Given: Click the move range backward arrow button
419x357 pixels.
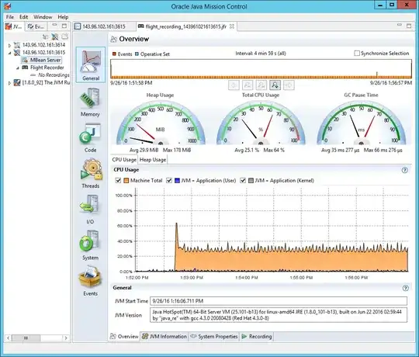Looking at the screenshot, I should pyautogui.click(x=234, y=85).
